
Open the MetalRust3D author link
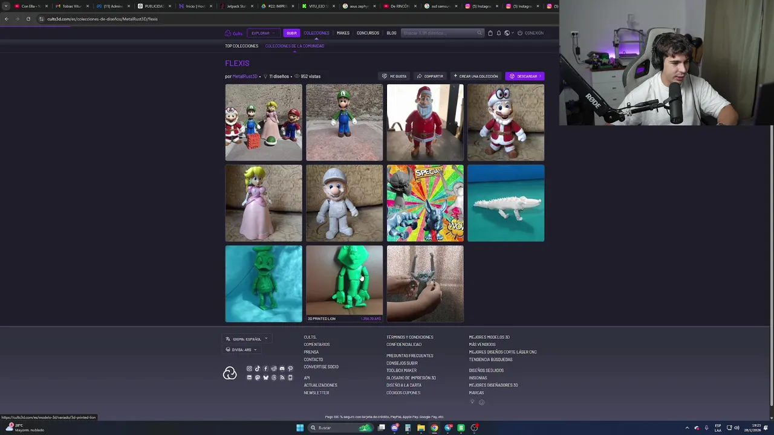[245, 77]
